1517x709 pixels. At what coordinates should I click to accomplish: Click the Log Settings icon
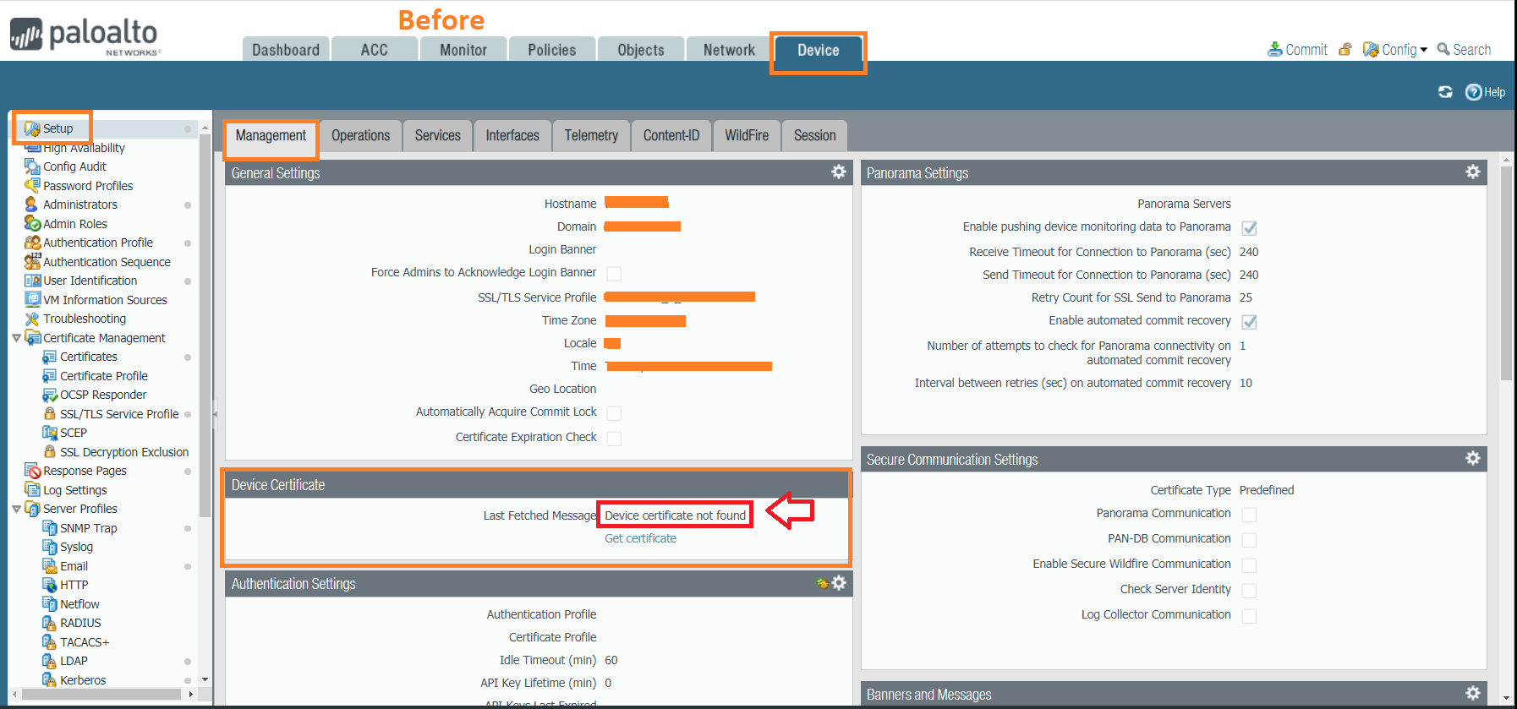[x=32, y=489]
